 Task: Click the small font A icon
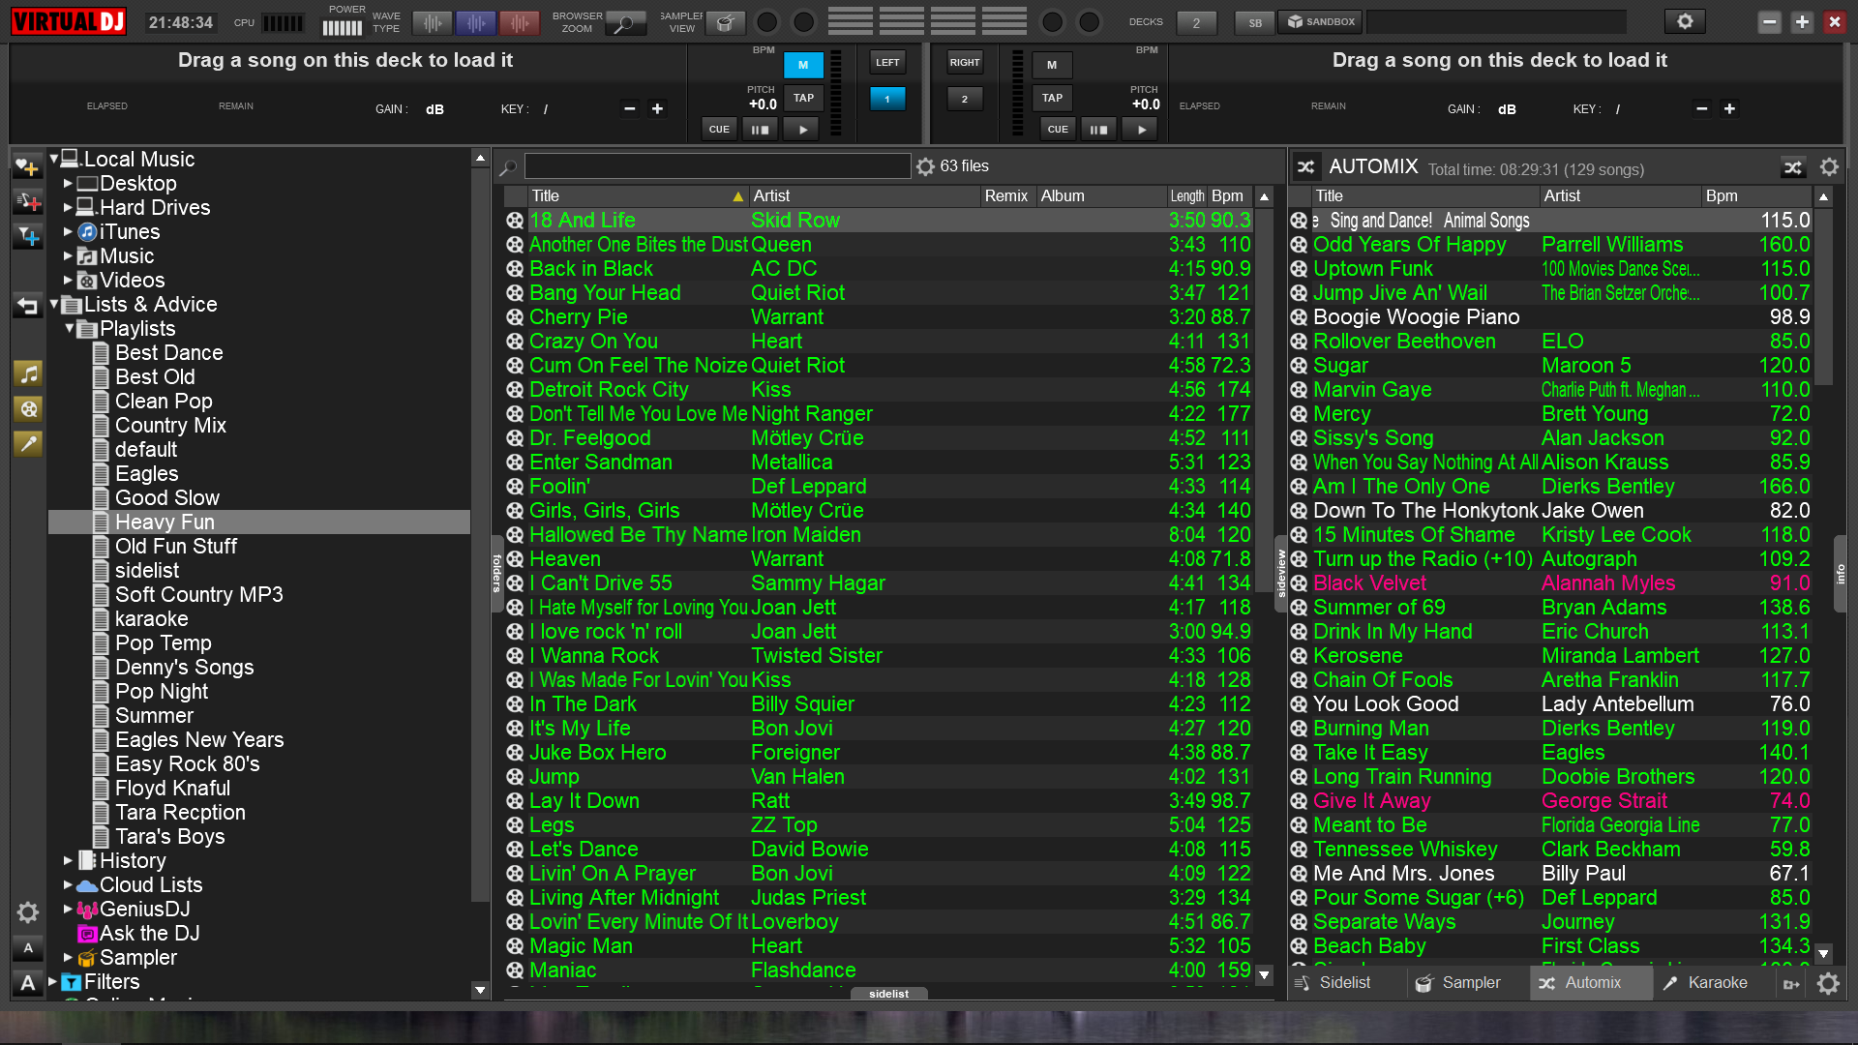(x=28, y=948)
